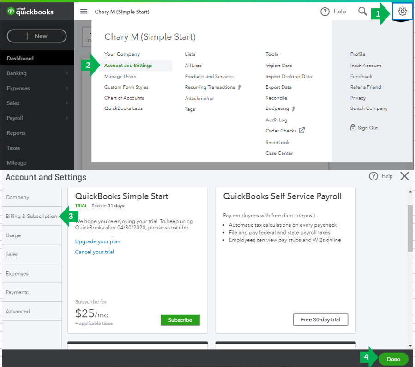The image size is (415, 367).
Task: Open QuickBooks Labs
Action: click(x=123, y=108)
